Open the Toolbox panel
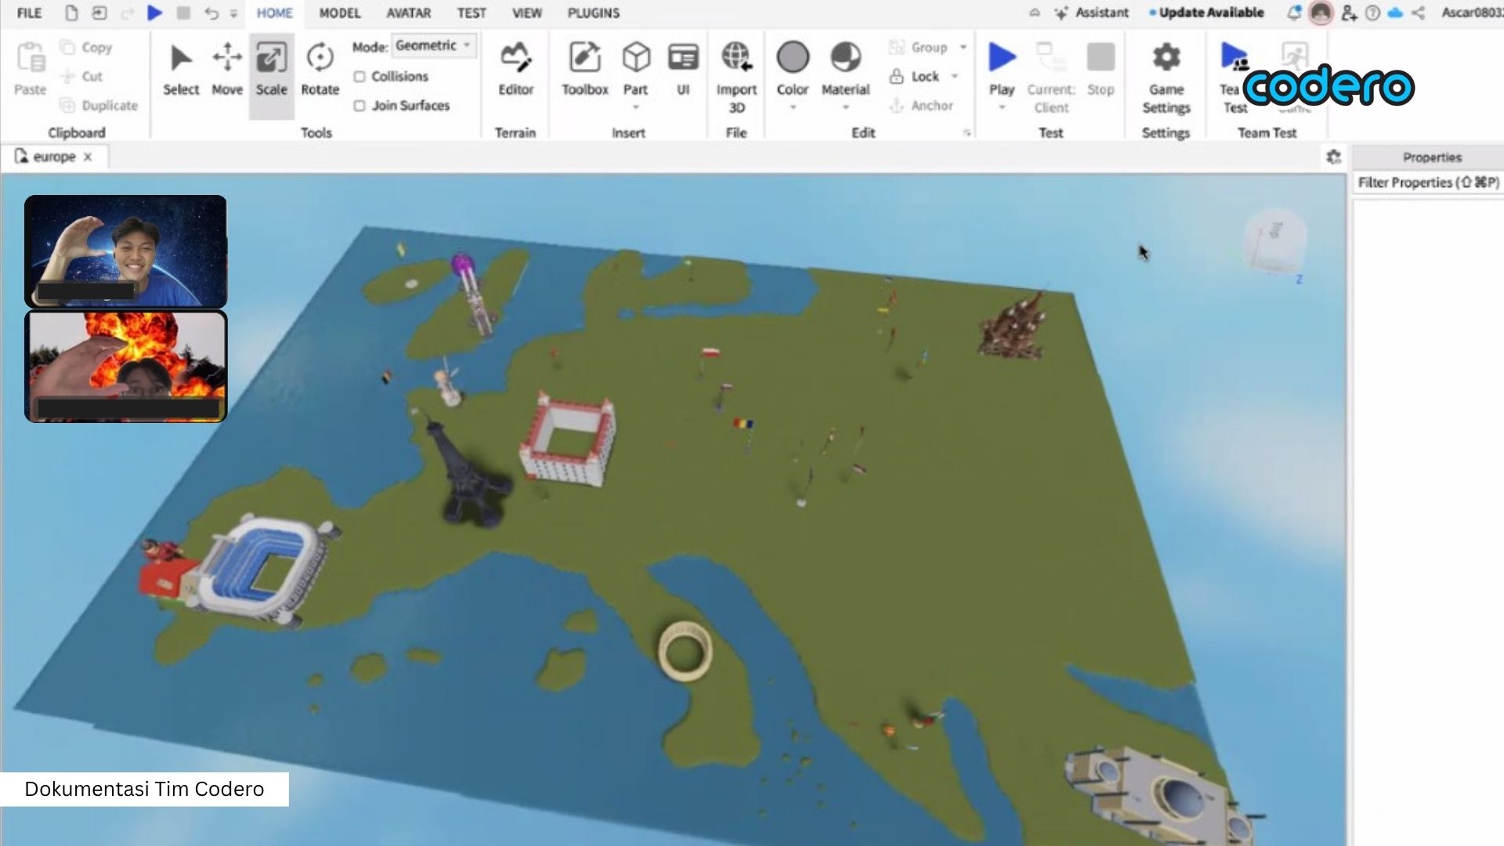 584,70
